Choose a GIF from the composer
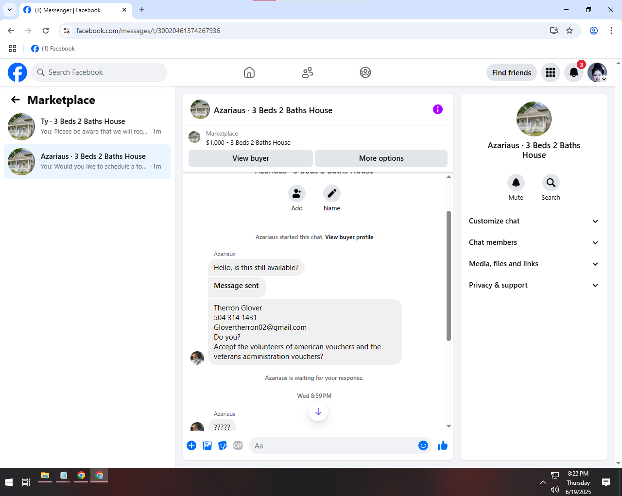622x496 pixels. (x=238, y=445)
